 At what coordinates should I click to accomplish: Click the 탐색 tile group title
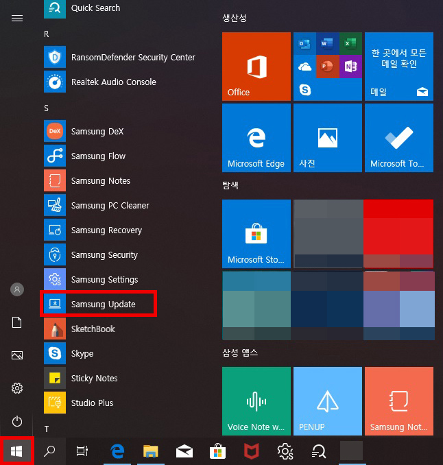click(230, 185)
